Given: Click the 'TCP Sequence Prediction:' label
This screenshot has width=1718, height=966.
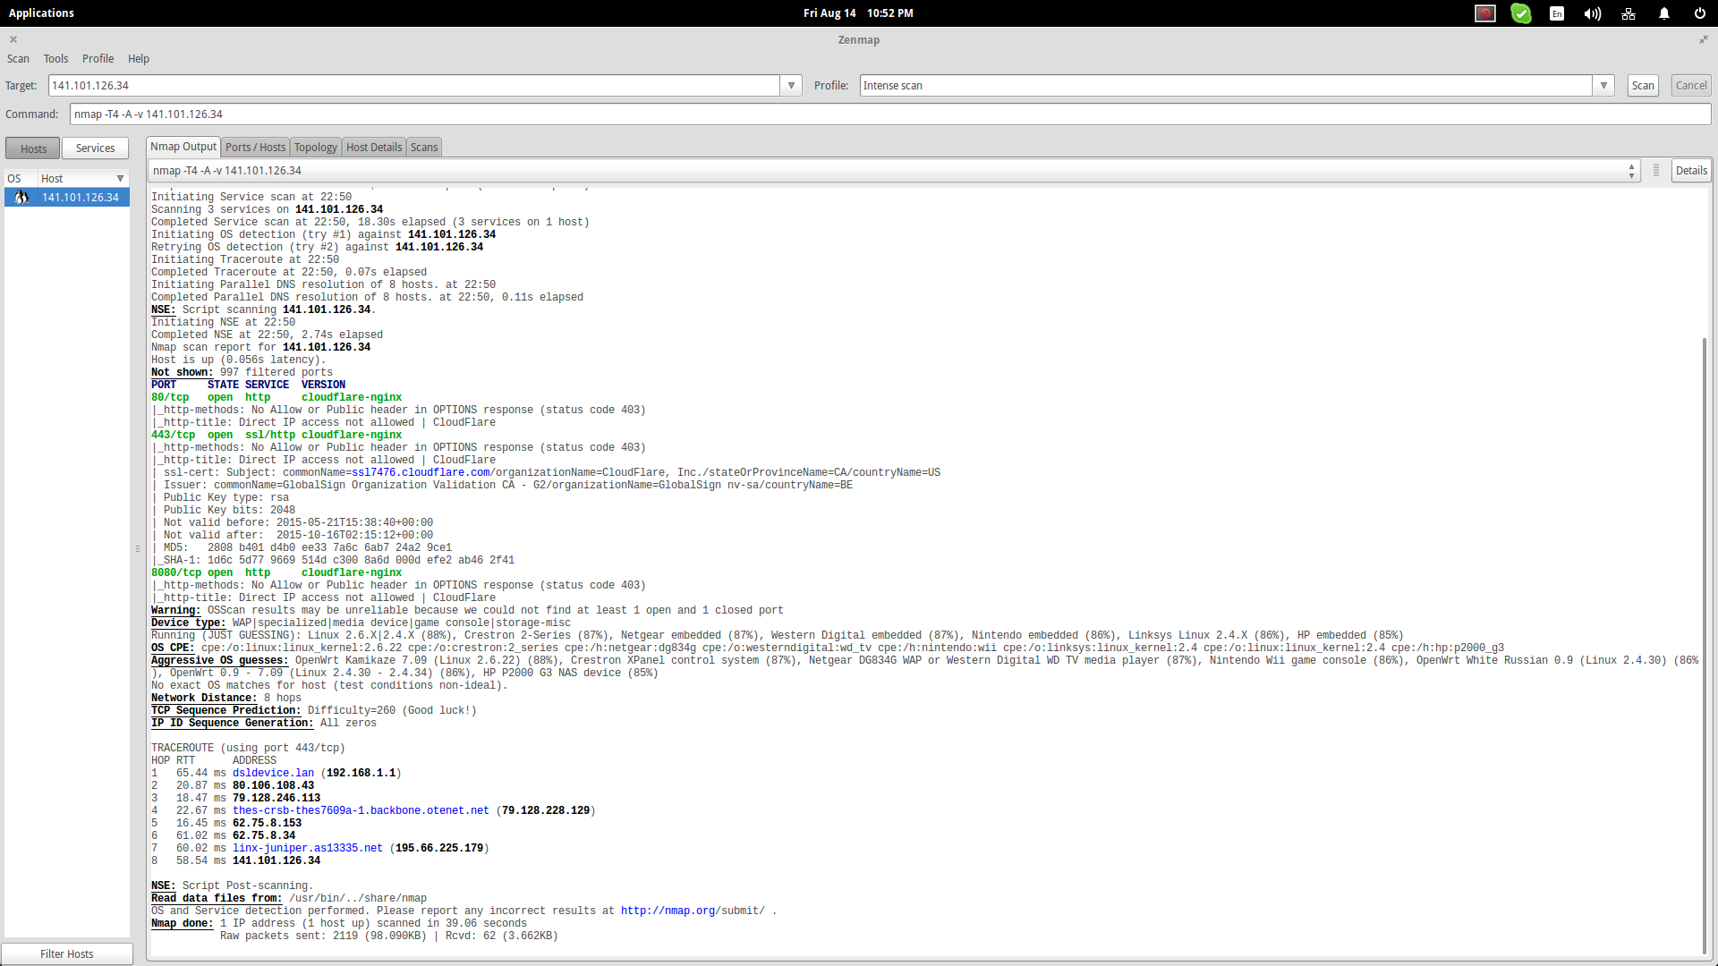Looking at the screenshot, I should 225,711.
